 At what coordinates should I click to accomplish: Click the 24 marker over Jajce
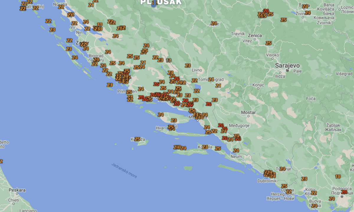click(214, 23)
